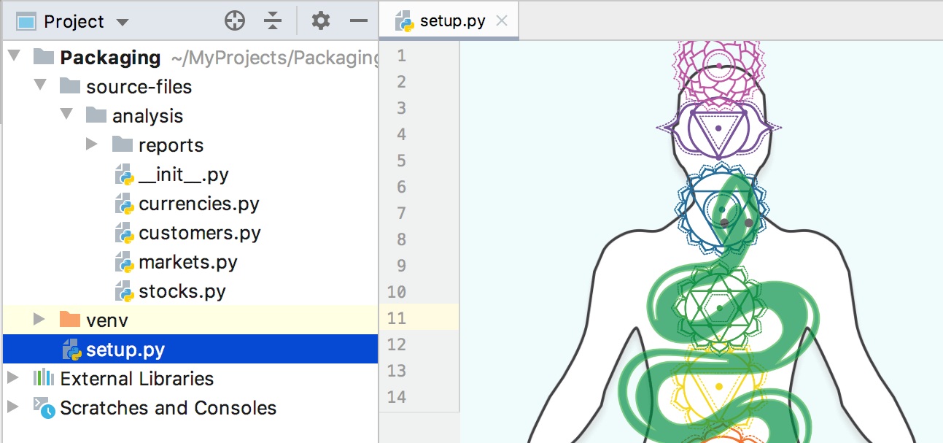Hide the Project tool window with minus icon
943x443 pixels.
pyautogui.click(x=359, y=21)
